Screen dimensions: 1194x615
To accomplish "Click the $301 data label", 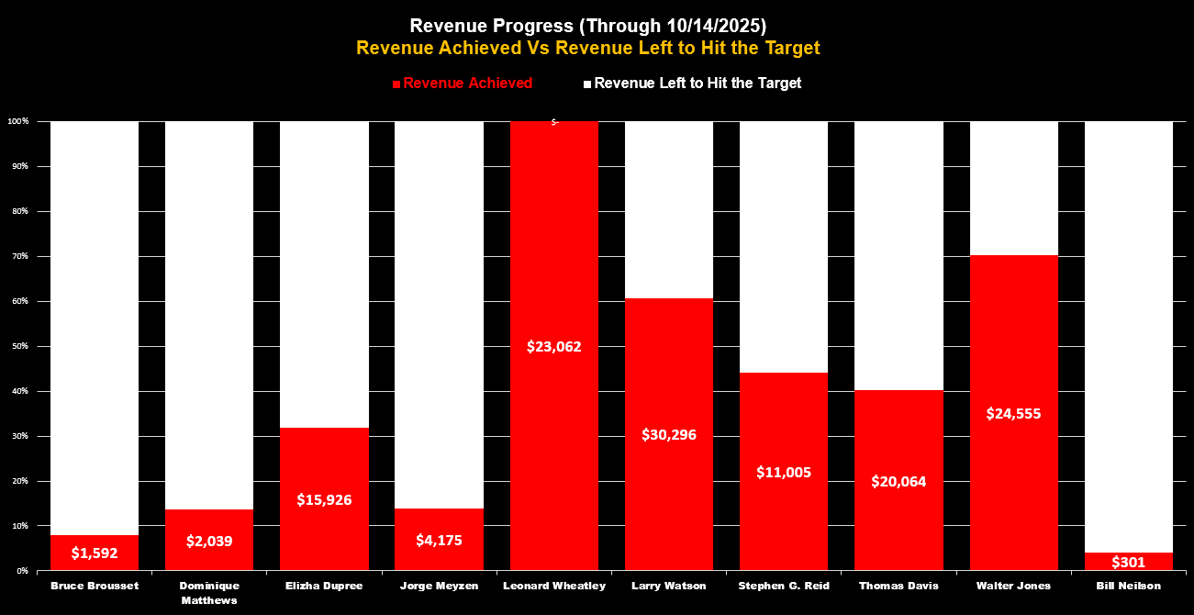I will pyautogui.click(x=1128, y=562).
